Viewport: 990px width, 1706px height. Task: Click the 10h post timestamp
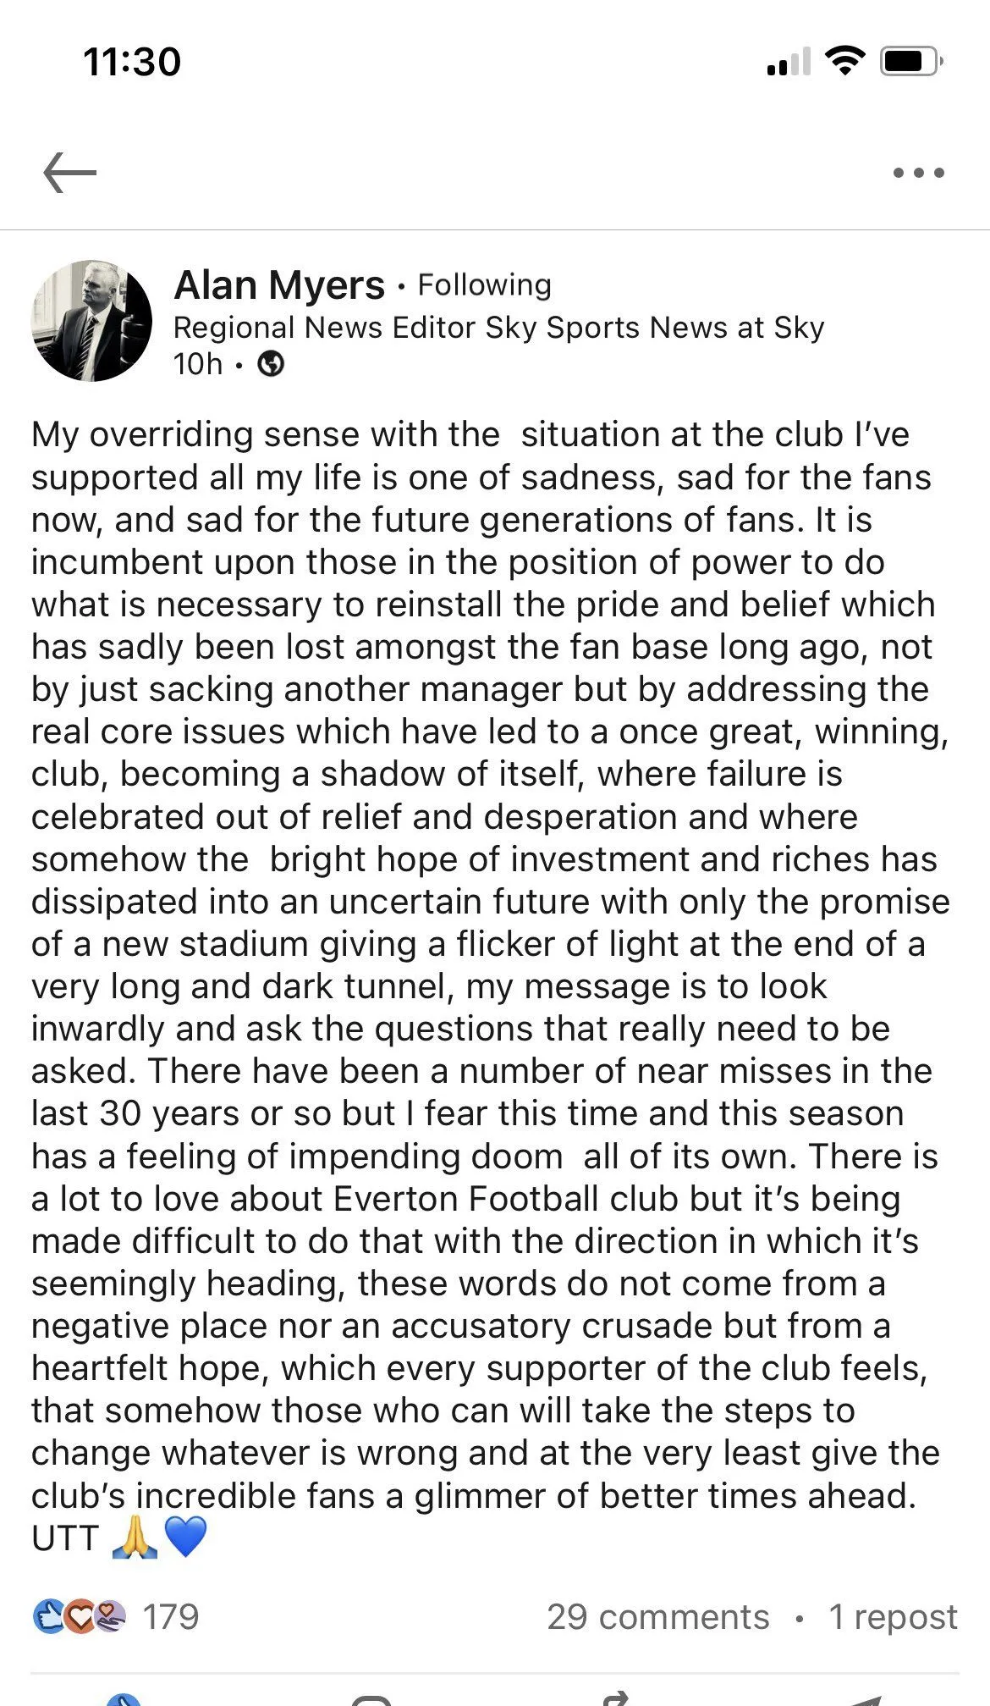pyautogui.click(x=197, y=364)
